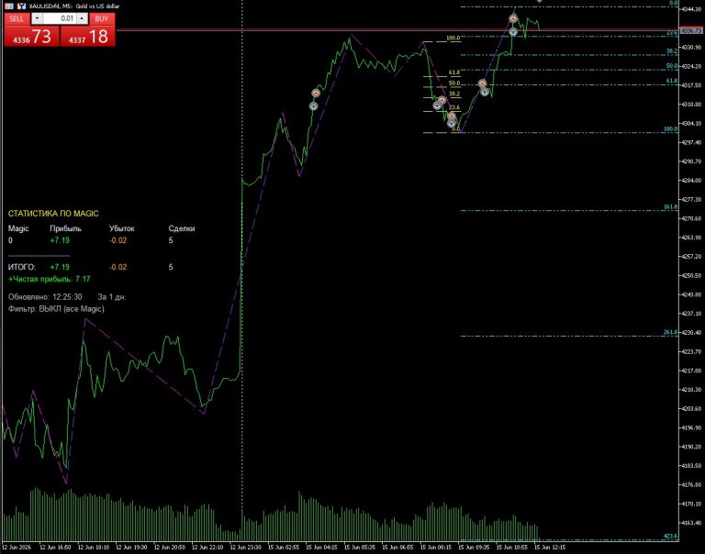Select the red bid price horizontal line

(x=396, y=30)
